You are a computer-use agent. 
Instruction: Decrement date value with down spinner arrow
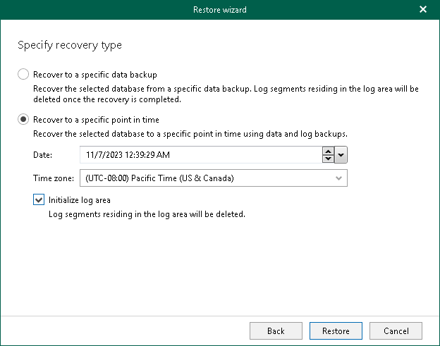[328, 159]
